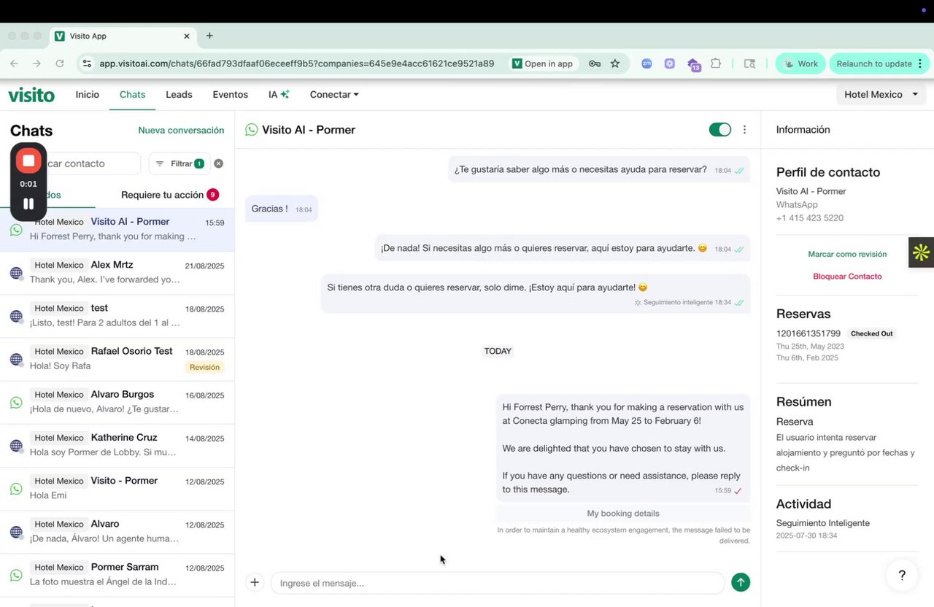Click the media control icon beside extensions

point(749,63)
